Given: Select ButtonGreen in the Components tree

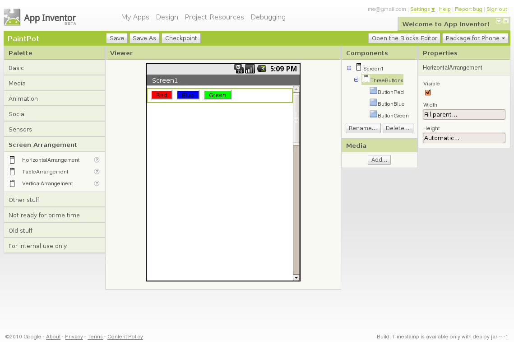Looking at the screenshot, I should [393, 116].
